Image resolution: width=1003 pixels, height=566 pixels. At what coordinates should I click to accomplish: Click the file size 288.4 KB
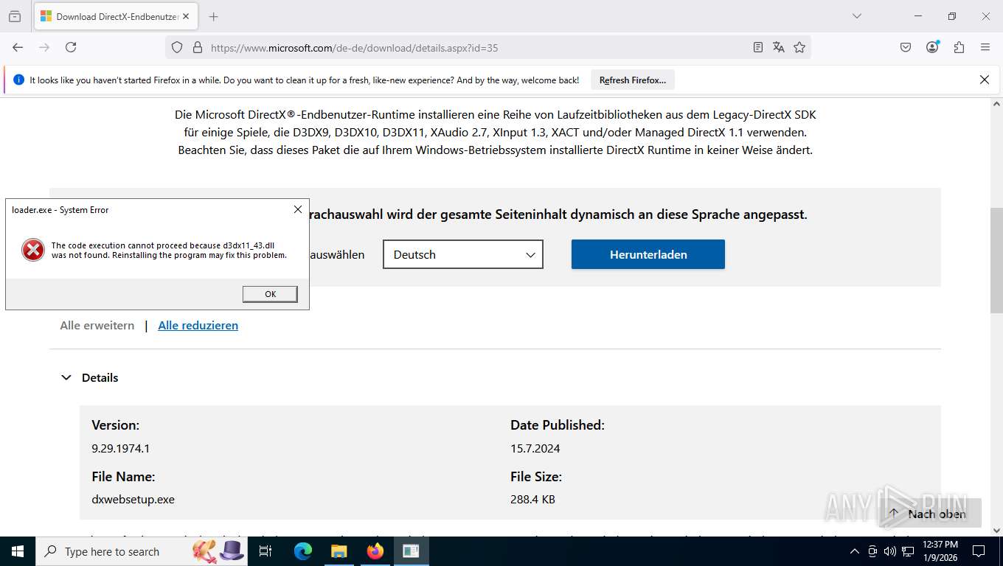click(x=532, y=499)
